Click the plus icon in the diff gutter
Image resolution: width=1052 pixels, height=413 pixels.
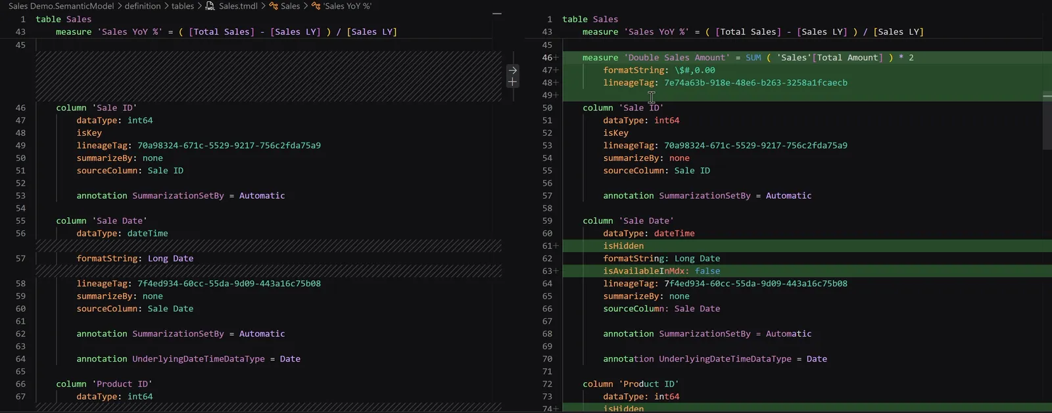tap(513, 82)
